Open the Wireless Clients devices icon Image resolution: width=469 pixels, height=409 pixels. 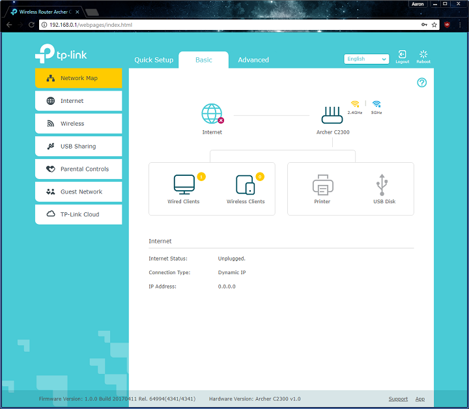246,184
